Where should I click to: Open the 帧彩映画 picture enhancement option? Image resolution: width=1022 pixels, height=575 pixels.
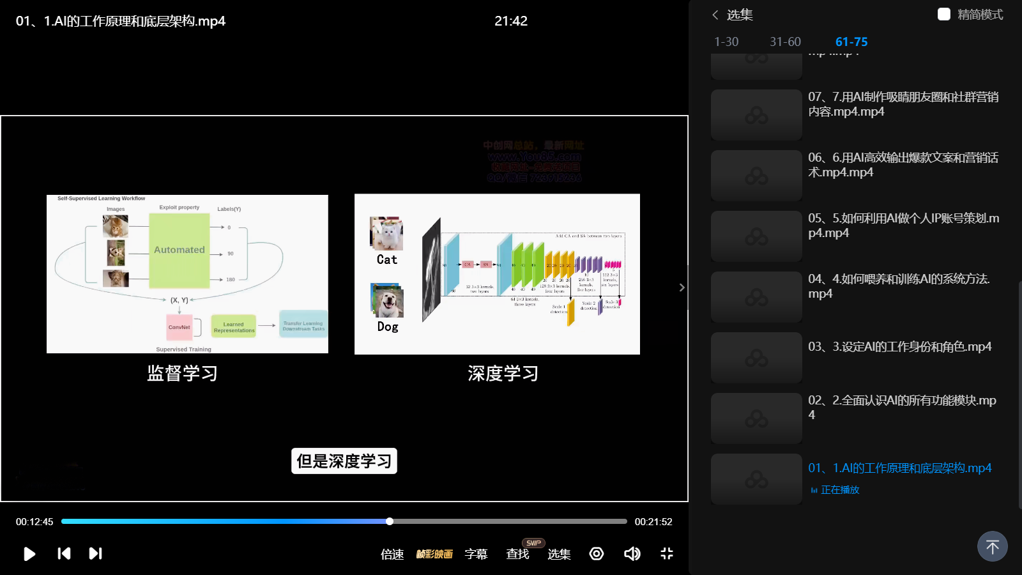[434, 554]
